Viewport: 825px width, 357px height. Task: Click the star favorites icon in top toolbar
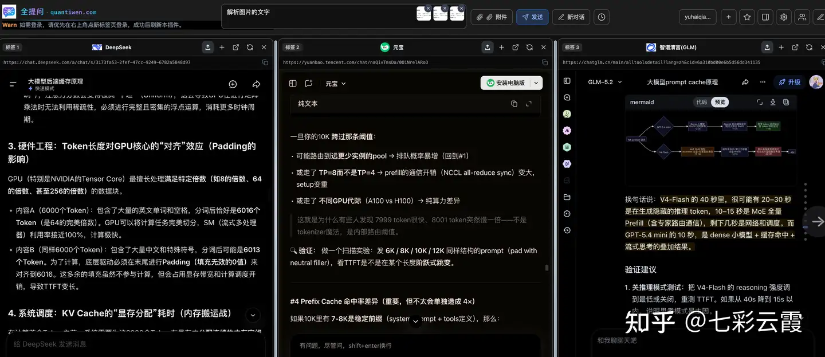[747, 17]
